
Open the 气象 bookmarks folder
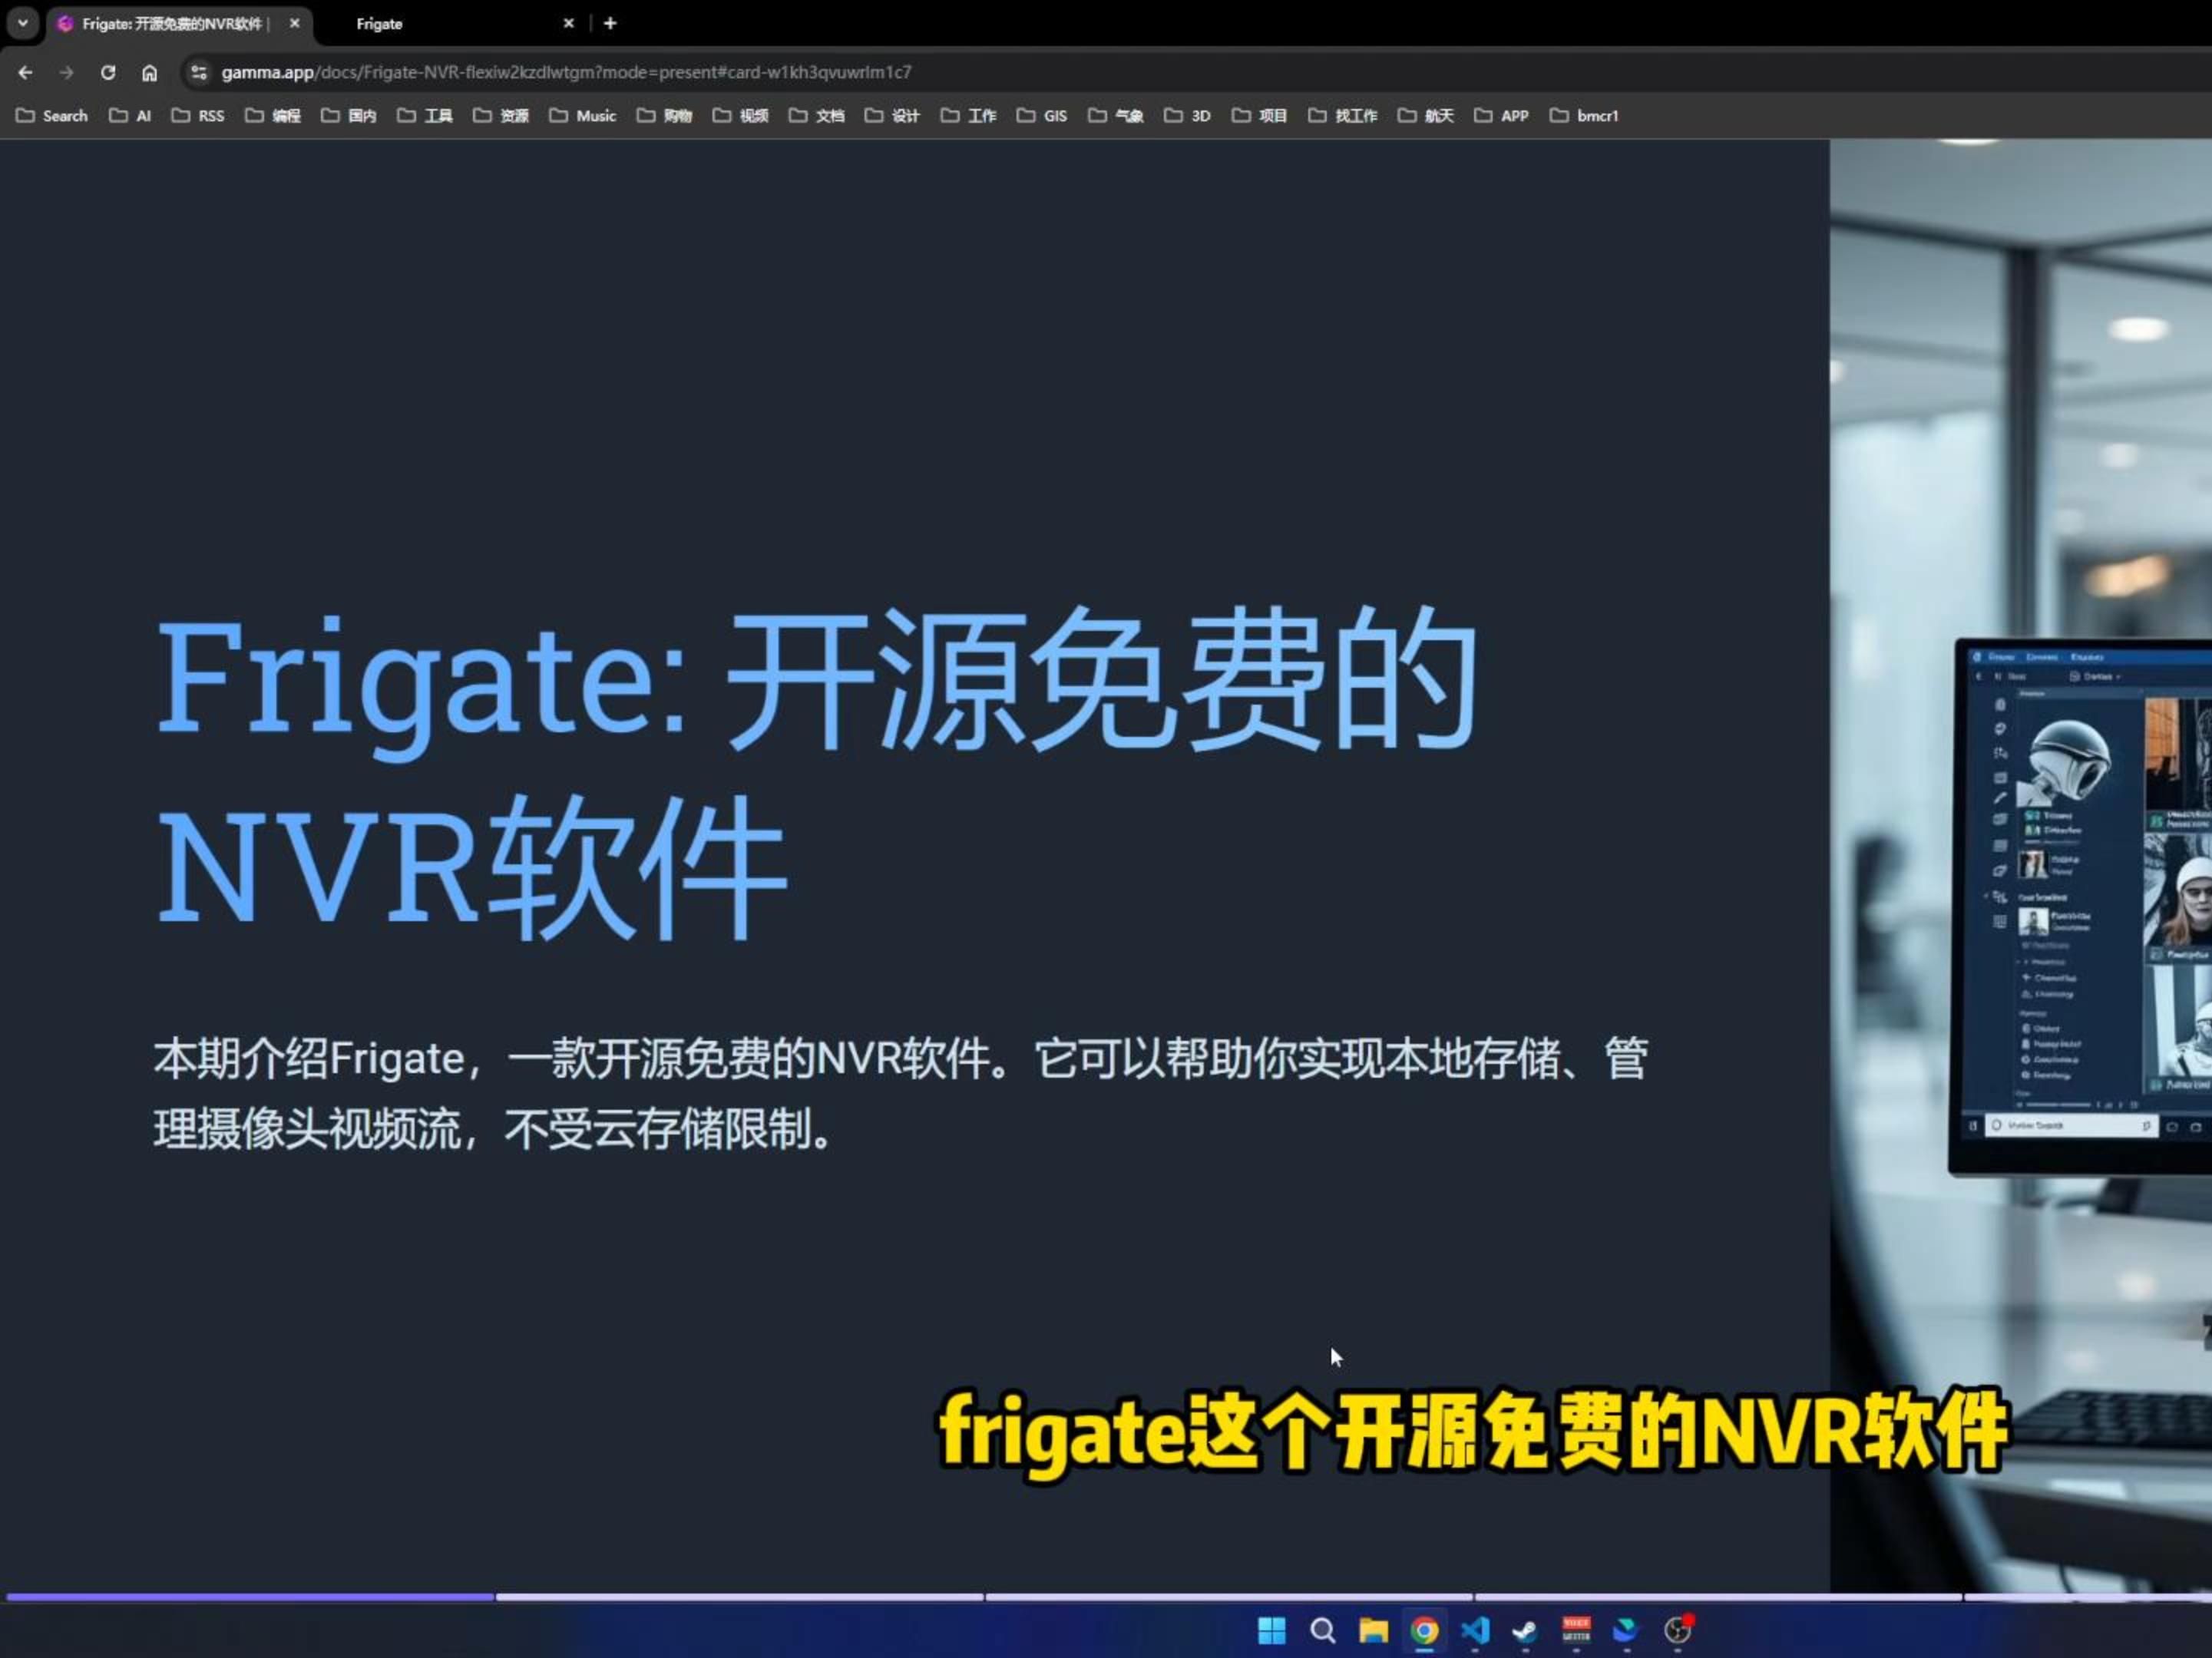1116,116
